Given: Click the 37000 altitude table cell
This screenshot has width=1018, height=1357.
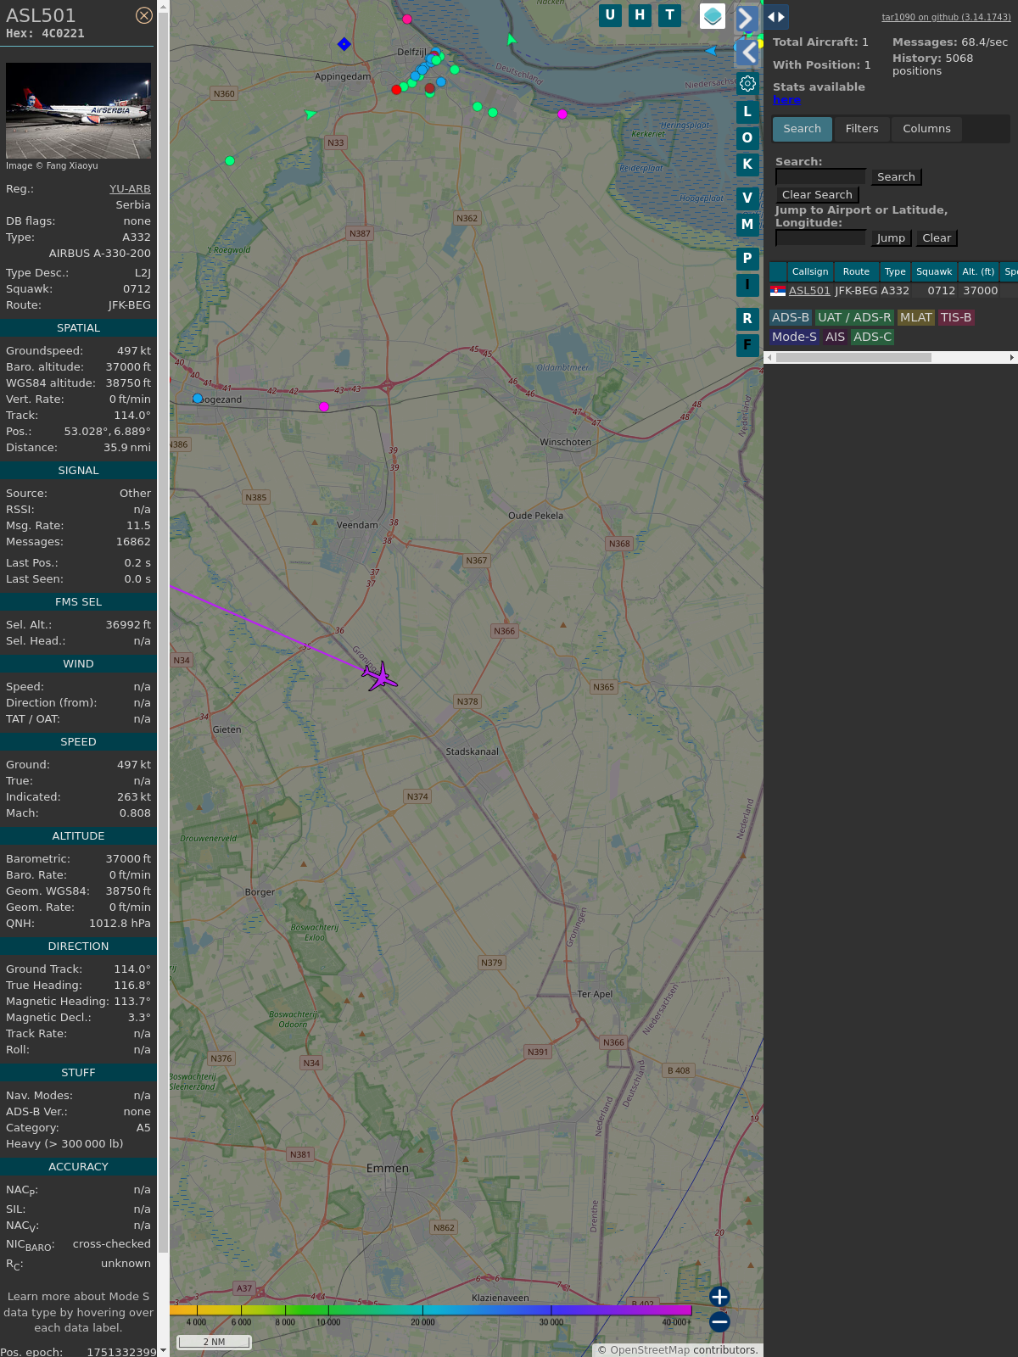Looking at the screenshot, I should coord(980,291).
